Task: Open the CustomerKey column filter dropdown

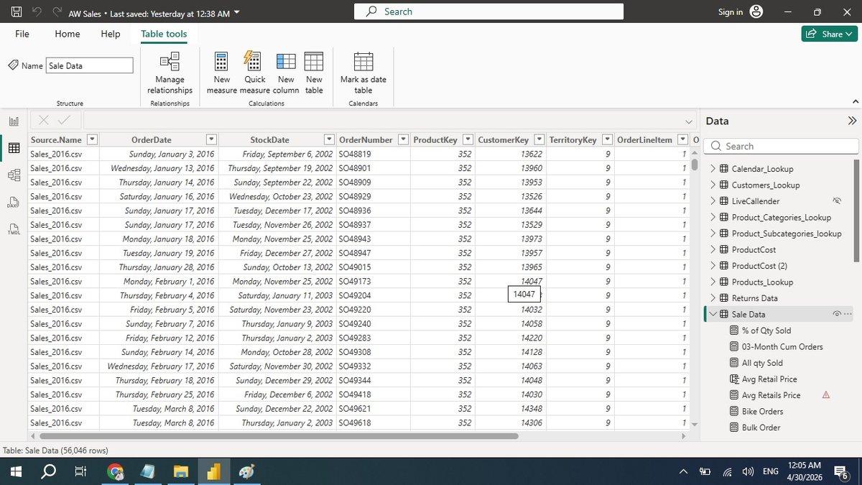Action: (x=539, y=139)
